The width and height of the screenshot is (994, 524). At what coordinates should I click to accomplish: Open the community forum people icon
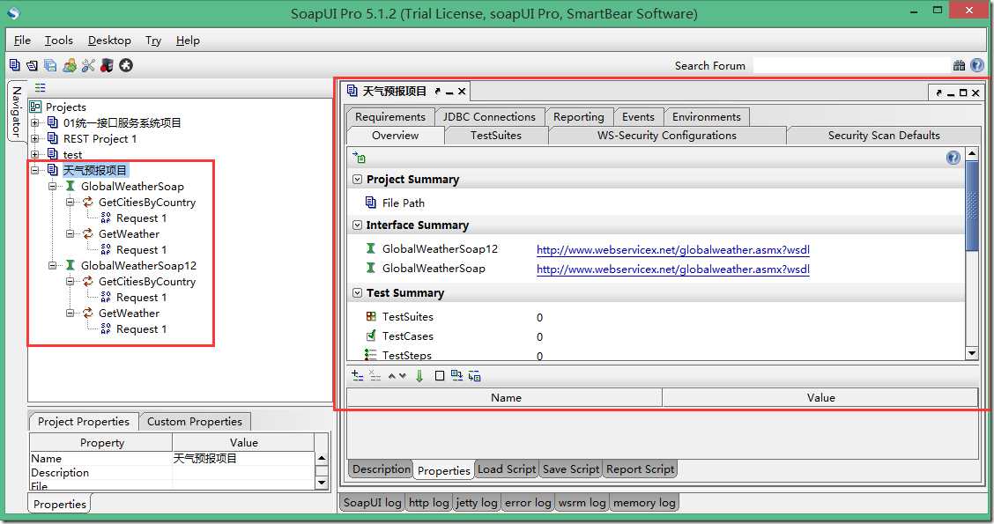(70, 65)
